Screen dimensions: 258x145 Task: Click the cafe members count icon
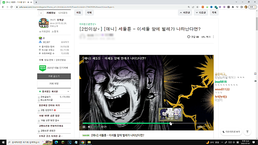40,42
